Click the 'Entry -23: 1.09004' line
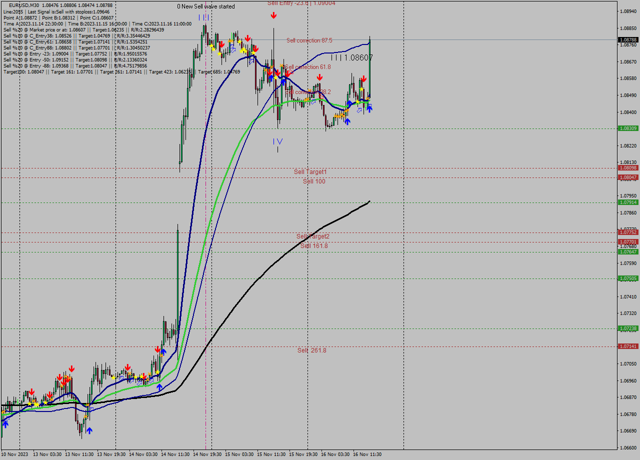 pos(75,53)
